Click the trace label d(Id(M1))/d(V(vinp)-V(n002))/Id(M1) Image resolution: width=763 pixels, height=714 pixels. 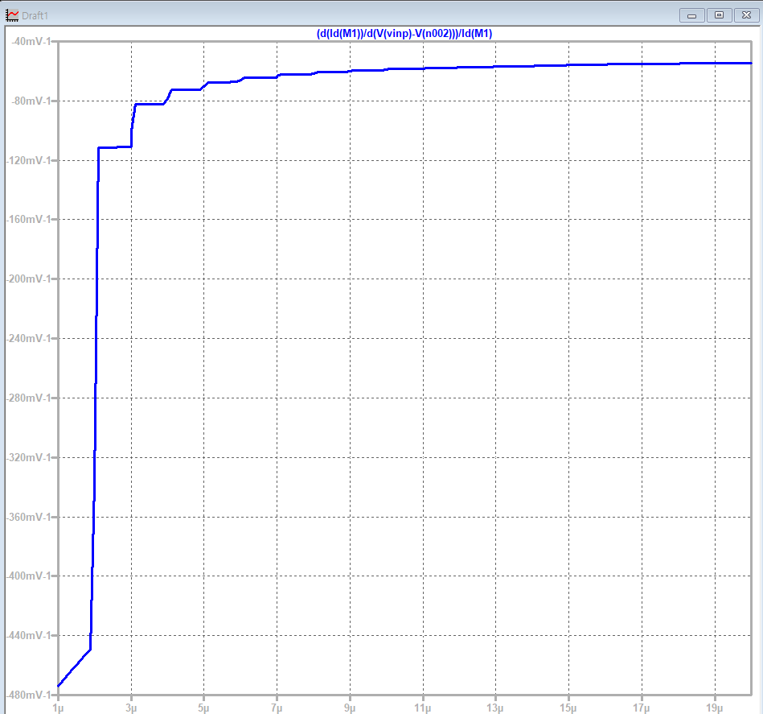point(404,34)
